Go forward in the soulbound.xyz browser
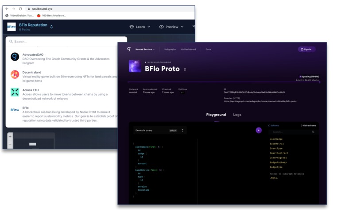 click(x=14, y=9)
